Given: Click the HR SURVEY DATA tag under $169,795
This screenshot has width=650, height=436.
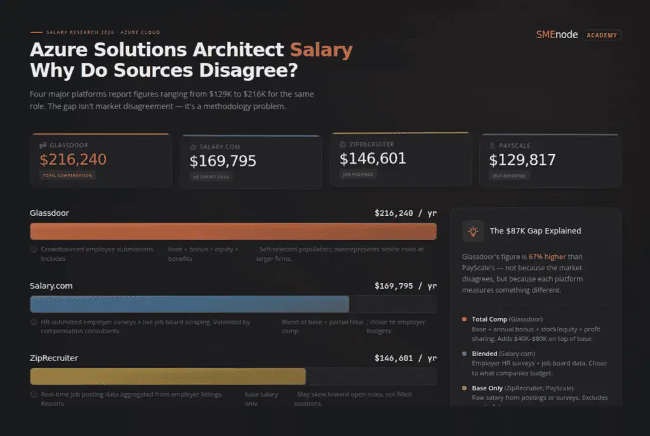Looking at the screenshot, I should (209, 177).
